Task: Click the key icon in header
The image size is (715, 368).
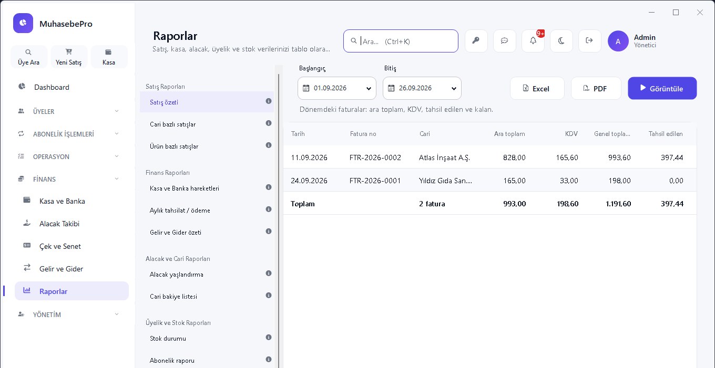Action: pos(476,41)
